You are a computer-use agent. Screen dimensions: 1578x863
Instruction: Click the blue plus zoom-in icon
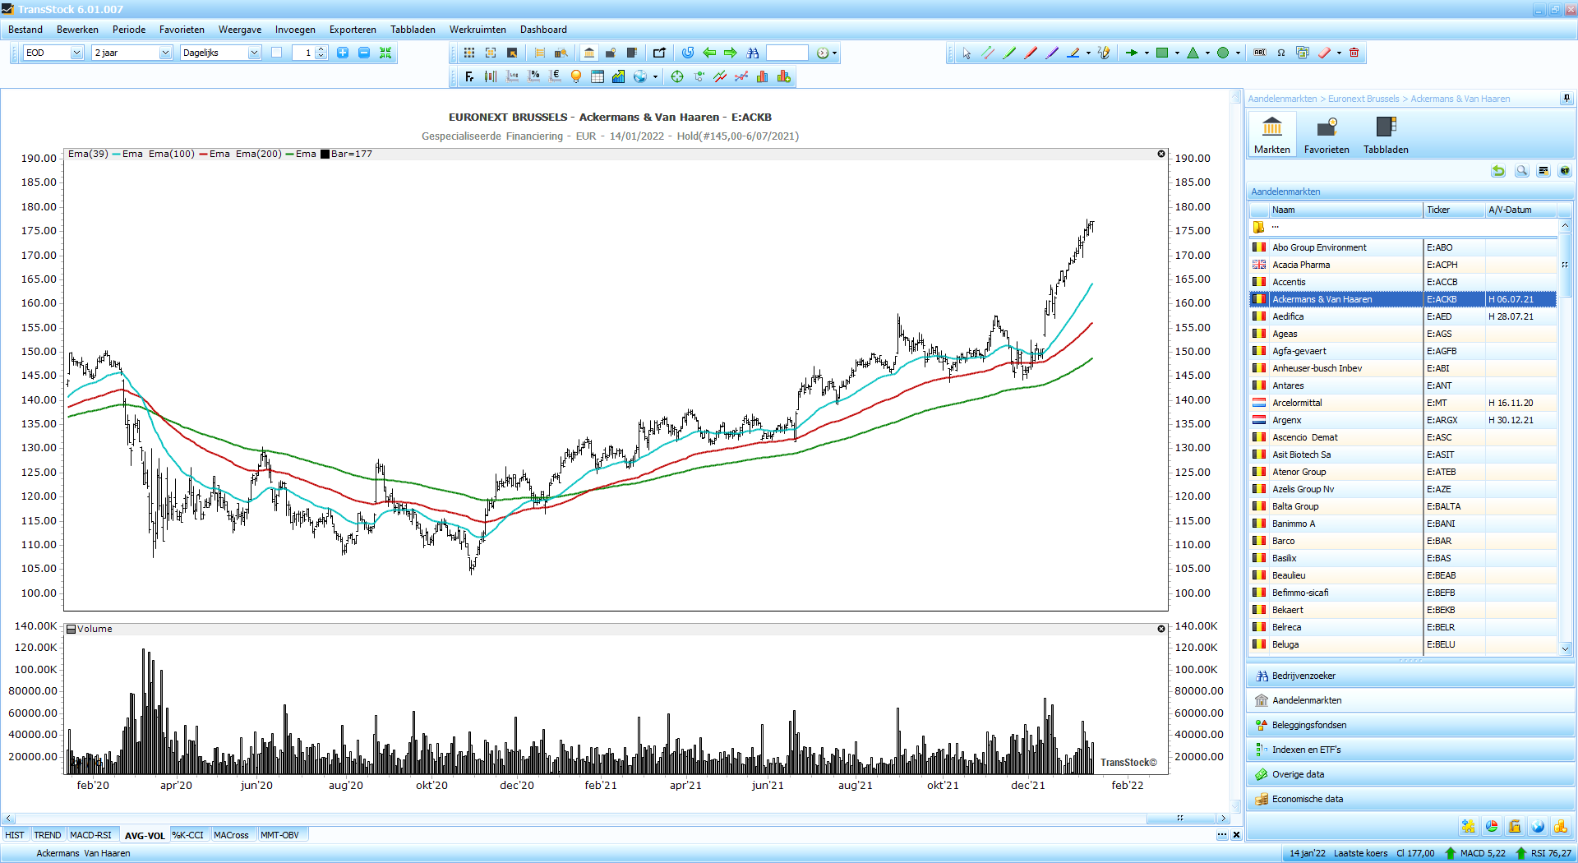[x=343, y=53]
